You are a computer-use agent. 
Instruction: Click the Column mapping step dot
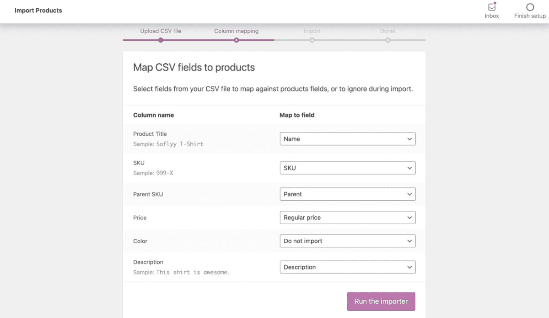[236, 40]
